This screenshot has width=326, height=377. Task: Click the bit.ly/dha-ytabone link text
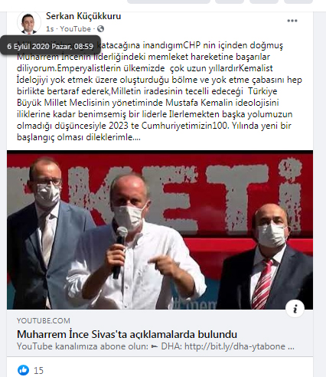click(235, 346)
